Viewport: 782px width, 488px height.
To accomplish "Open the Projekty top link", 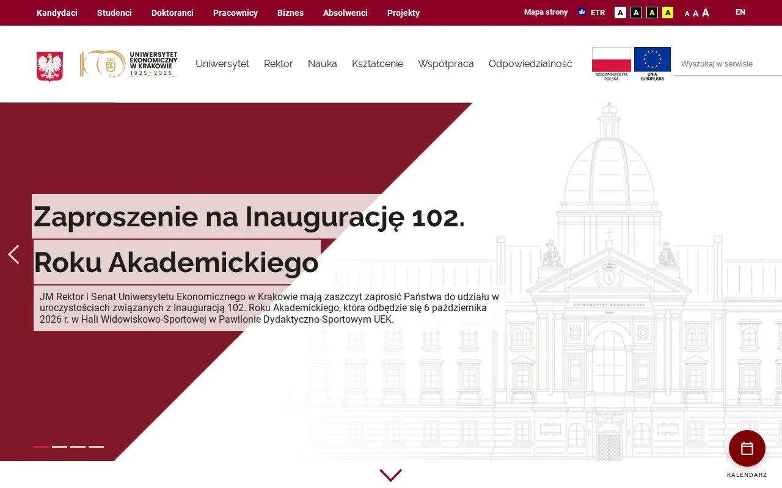I will point(403,13).
